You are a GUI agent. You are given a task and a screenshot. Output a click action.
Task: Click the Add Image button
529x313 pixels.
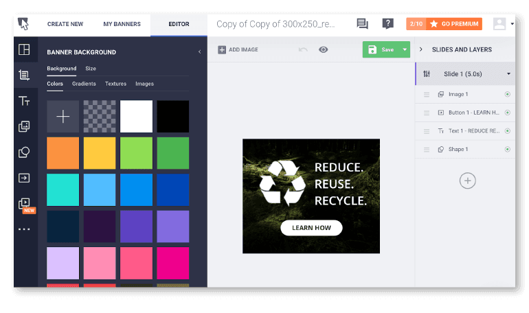click(238, 49)
